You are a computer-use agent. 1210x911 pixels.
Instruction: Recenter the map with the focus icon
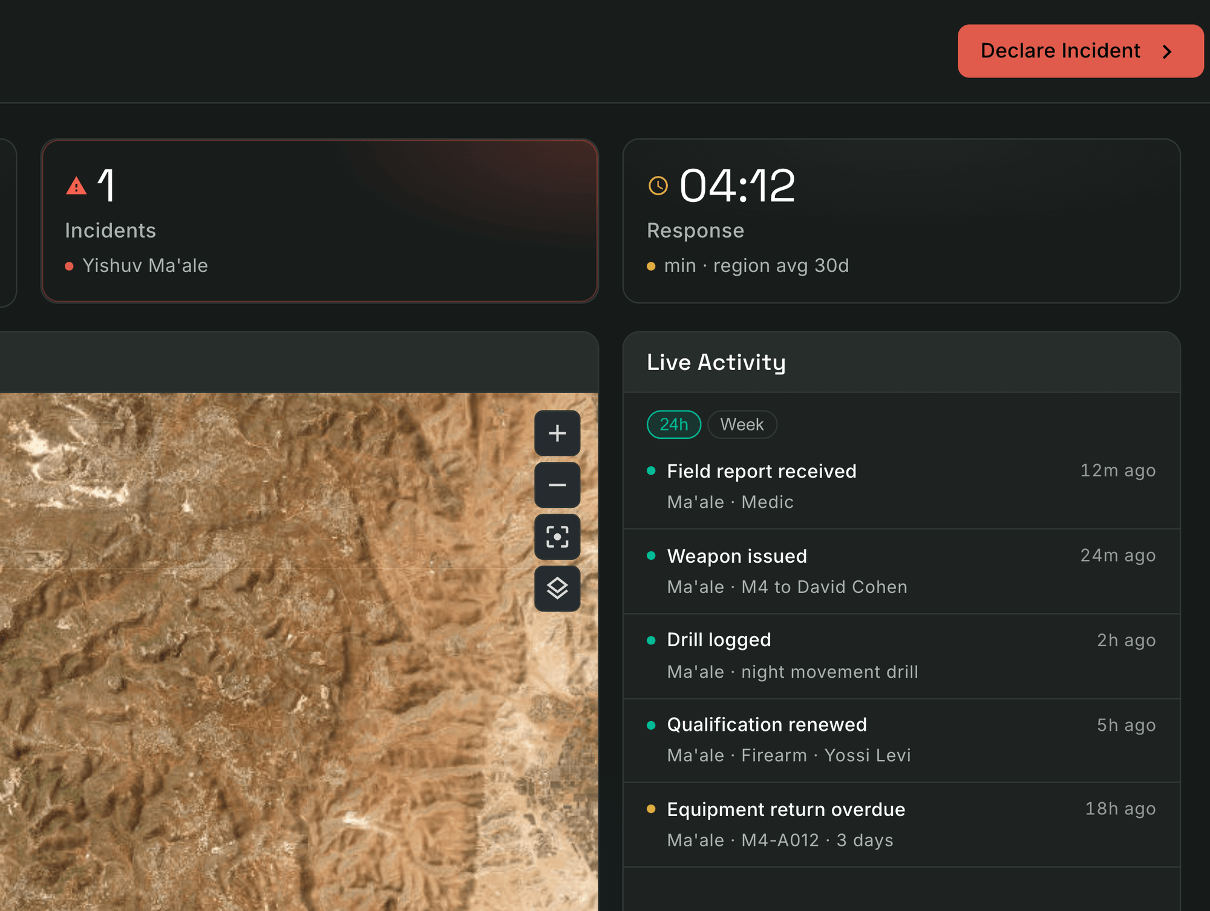point(557,536)
